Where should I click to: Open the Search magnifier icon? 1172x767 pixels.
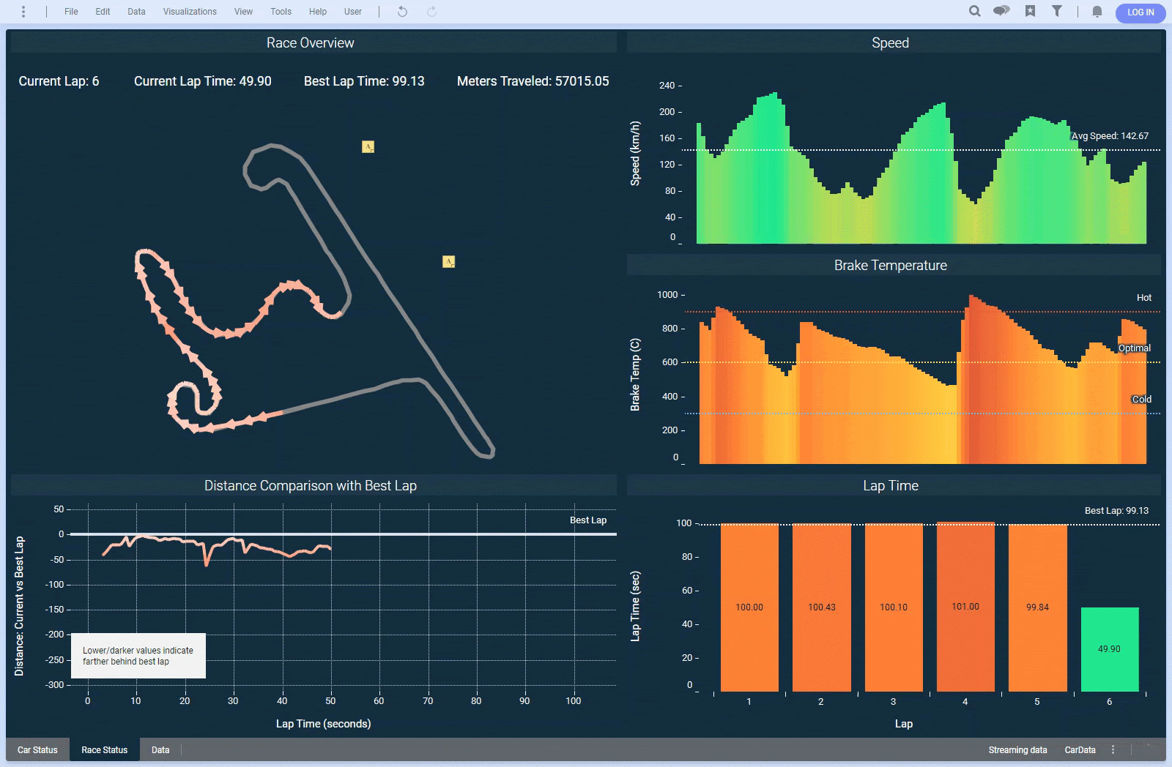(x=975, y=11)
